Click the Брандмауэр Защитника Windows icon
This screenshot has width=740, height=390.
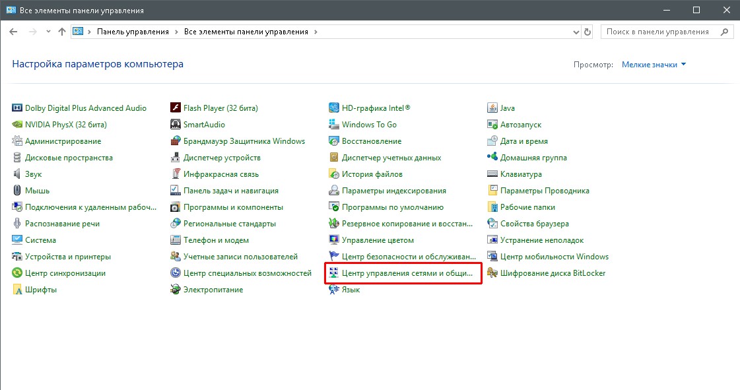pos(176,141)
